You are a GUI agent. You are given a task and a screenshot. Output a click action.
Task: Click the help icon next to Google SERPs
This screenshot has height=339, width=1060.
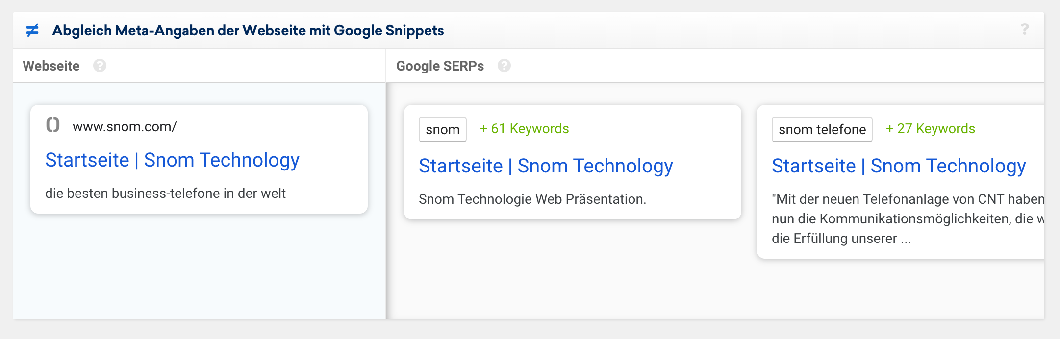pyautogui.click(x=504, y=66)
